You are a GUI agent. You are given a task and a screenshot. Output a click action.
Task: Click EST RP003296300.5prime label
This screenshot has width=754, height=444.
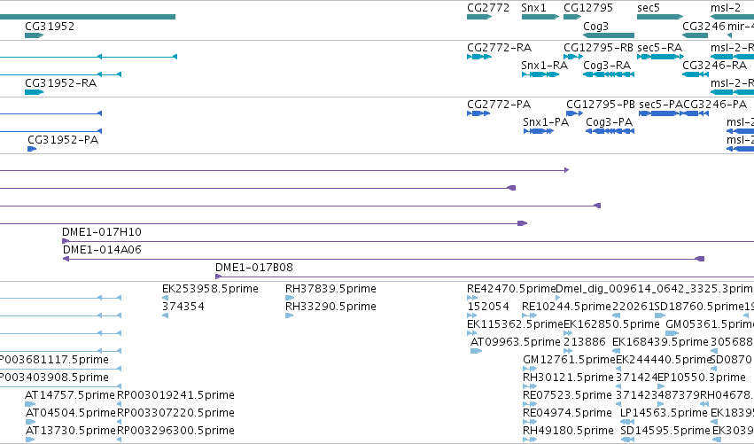tap(176, 431)
